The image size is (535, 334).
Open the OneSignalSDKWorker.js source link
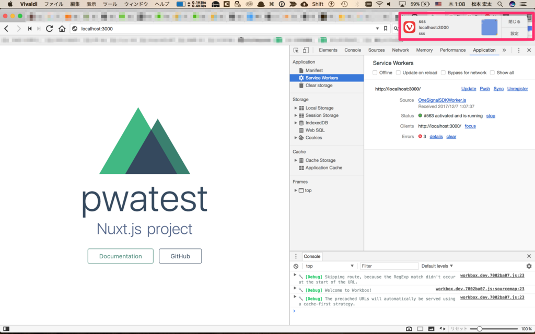pyautogui.click(x=442, y=100)
